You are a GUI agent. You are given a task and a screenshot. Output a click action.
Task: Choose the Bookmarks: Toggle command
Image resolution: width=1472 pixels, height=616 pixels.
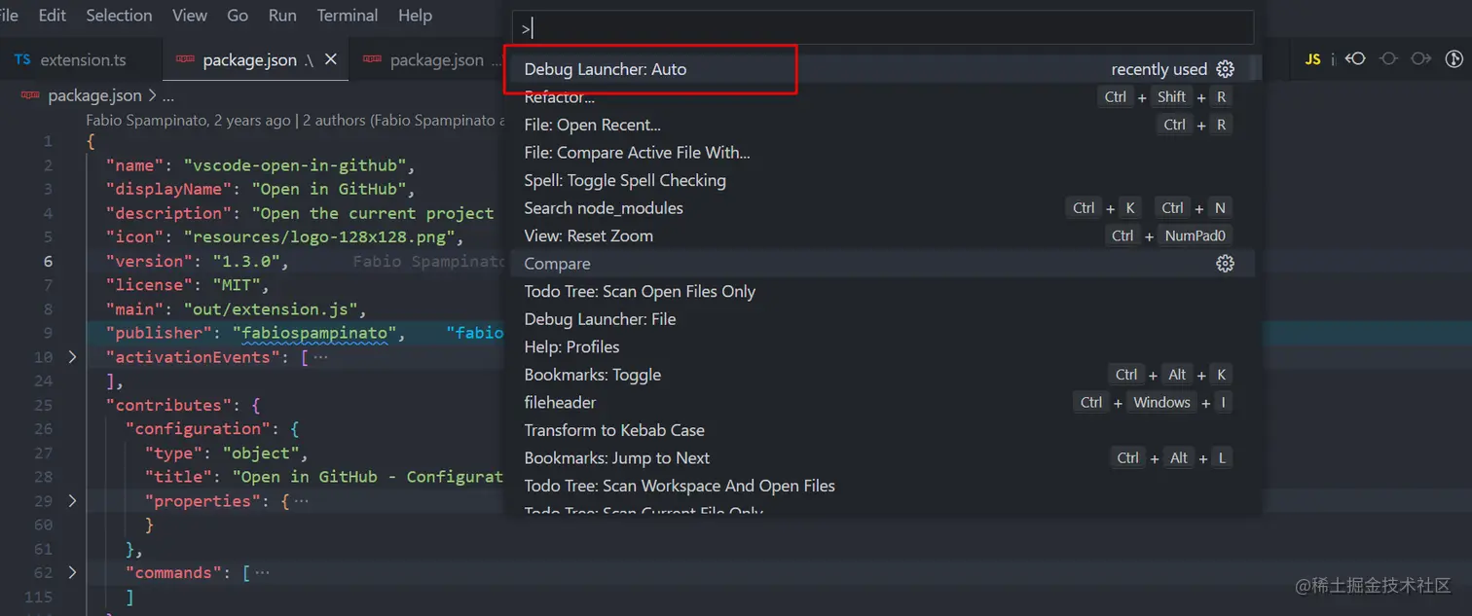pyautogui.click(x=592, y=375)
